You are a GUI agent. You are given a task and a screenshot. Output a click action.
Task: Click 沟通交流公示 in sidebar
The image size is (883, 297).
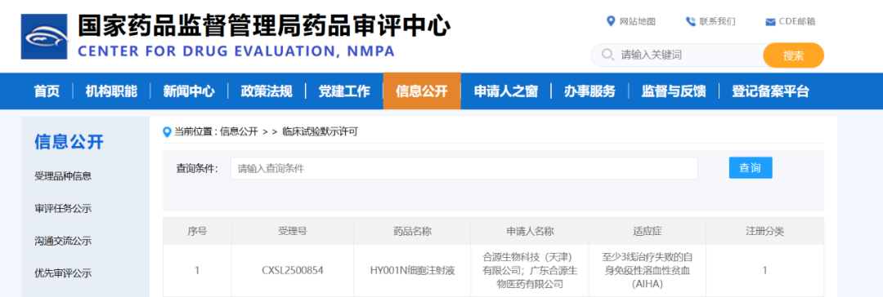click(63, 242)
